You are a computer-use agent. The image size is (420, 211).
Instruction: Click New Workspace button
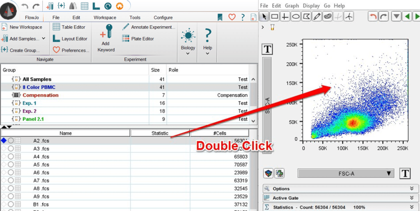(22, 27)
